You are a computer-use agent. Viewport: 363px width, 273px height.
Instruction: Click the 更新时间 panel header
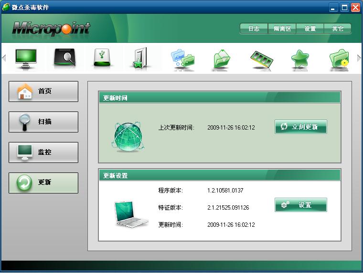[219, 98]
